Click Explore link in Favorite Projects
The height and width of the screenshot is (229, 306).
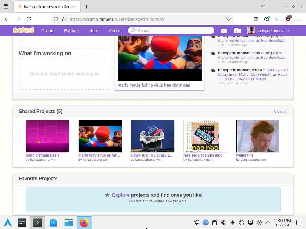coord(121,195)
